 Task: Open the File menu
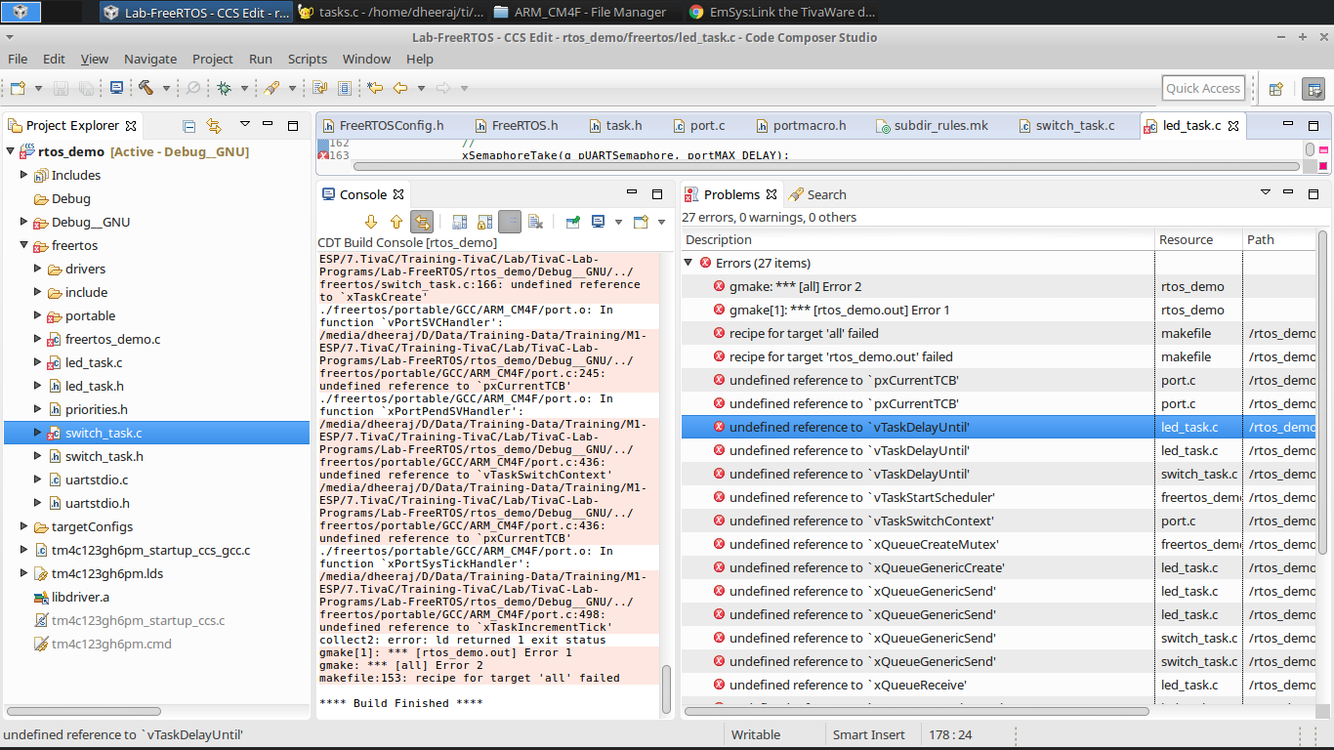(x=18, y=59)
